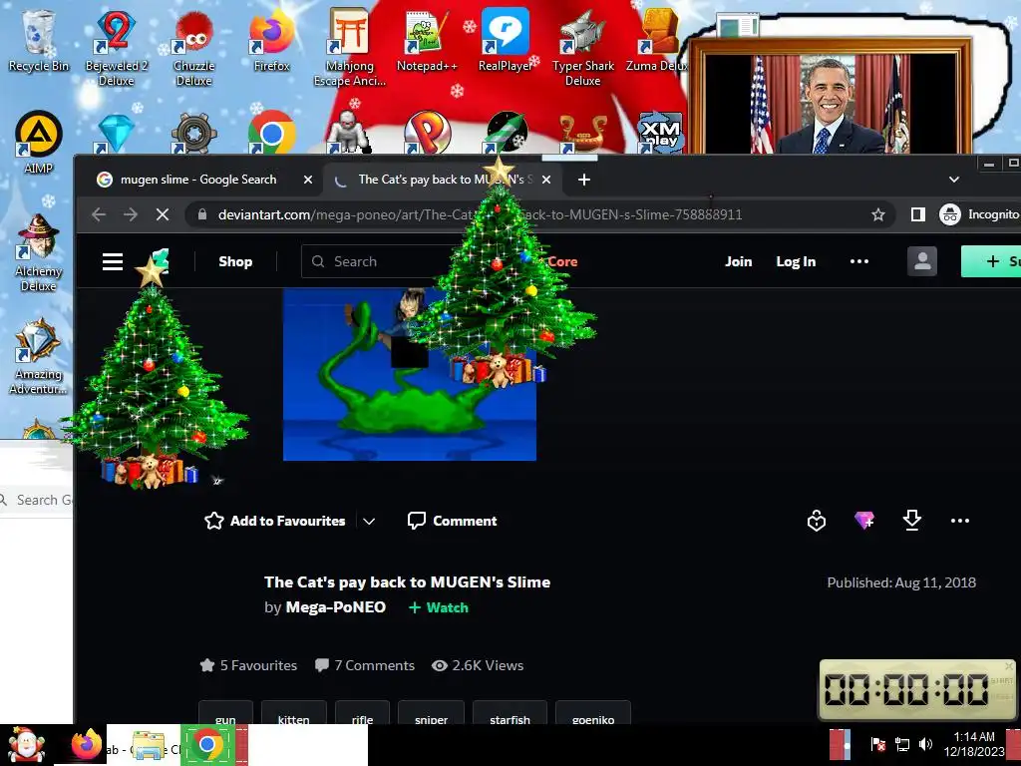Click Chrome icon on taskbar

click(x=207, y=744)
